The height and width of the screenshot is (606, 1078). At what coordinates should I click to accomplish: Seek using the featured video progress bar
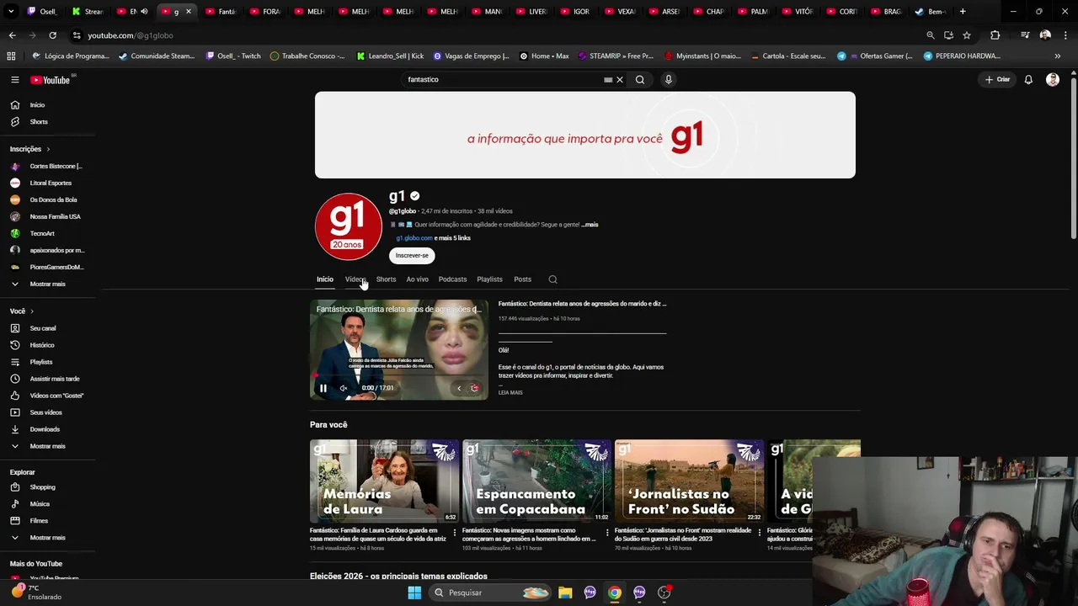coord(399,376)
